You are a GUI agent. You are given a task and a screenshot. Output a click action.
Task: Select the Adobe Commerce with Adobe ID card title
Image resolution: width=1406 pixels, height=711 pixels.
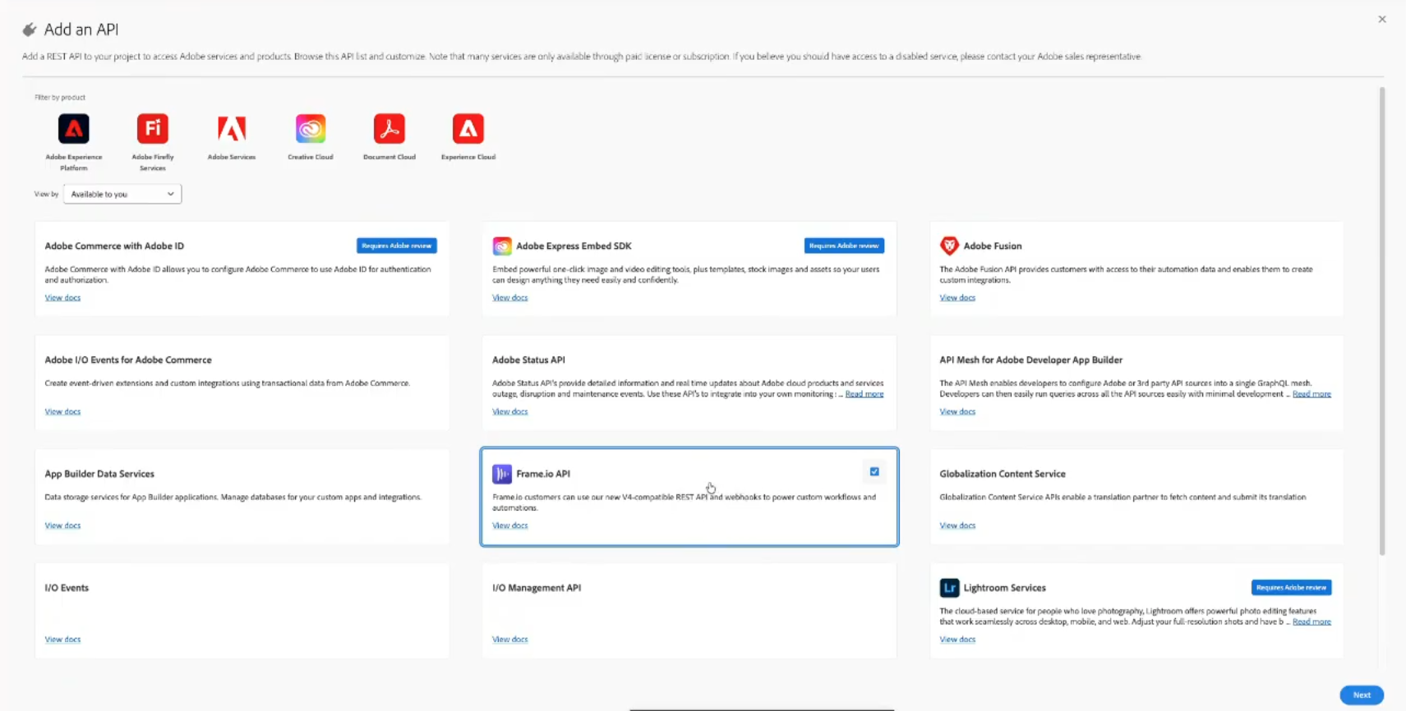pos(114,246)
